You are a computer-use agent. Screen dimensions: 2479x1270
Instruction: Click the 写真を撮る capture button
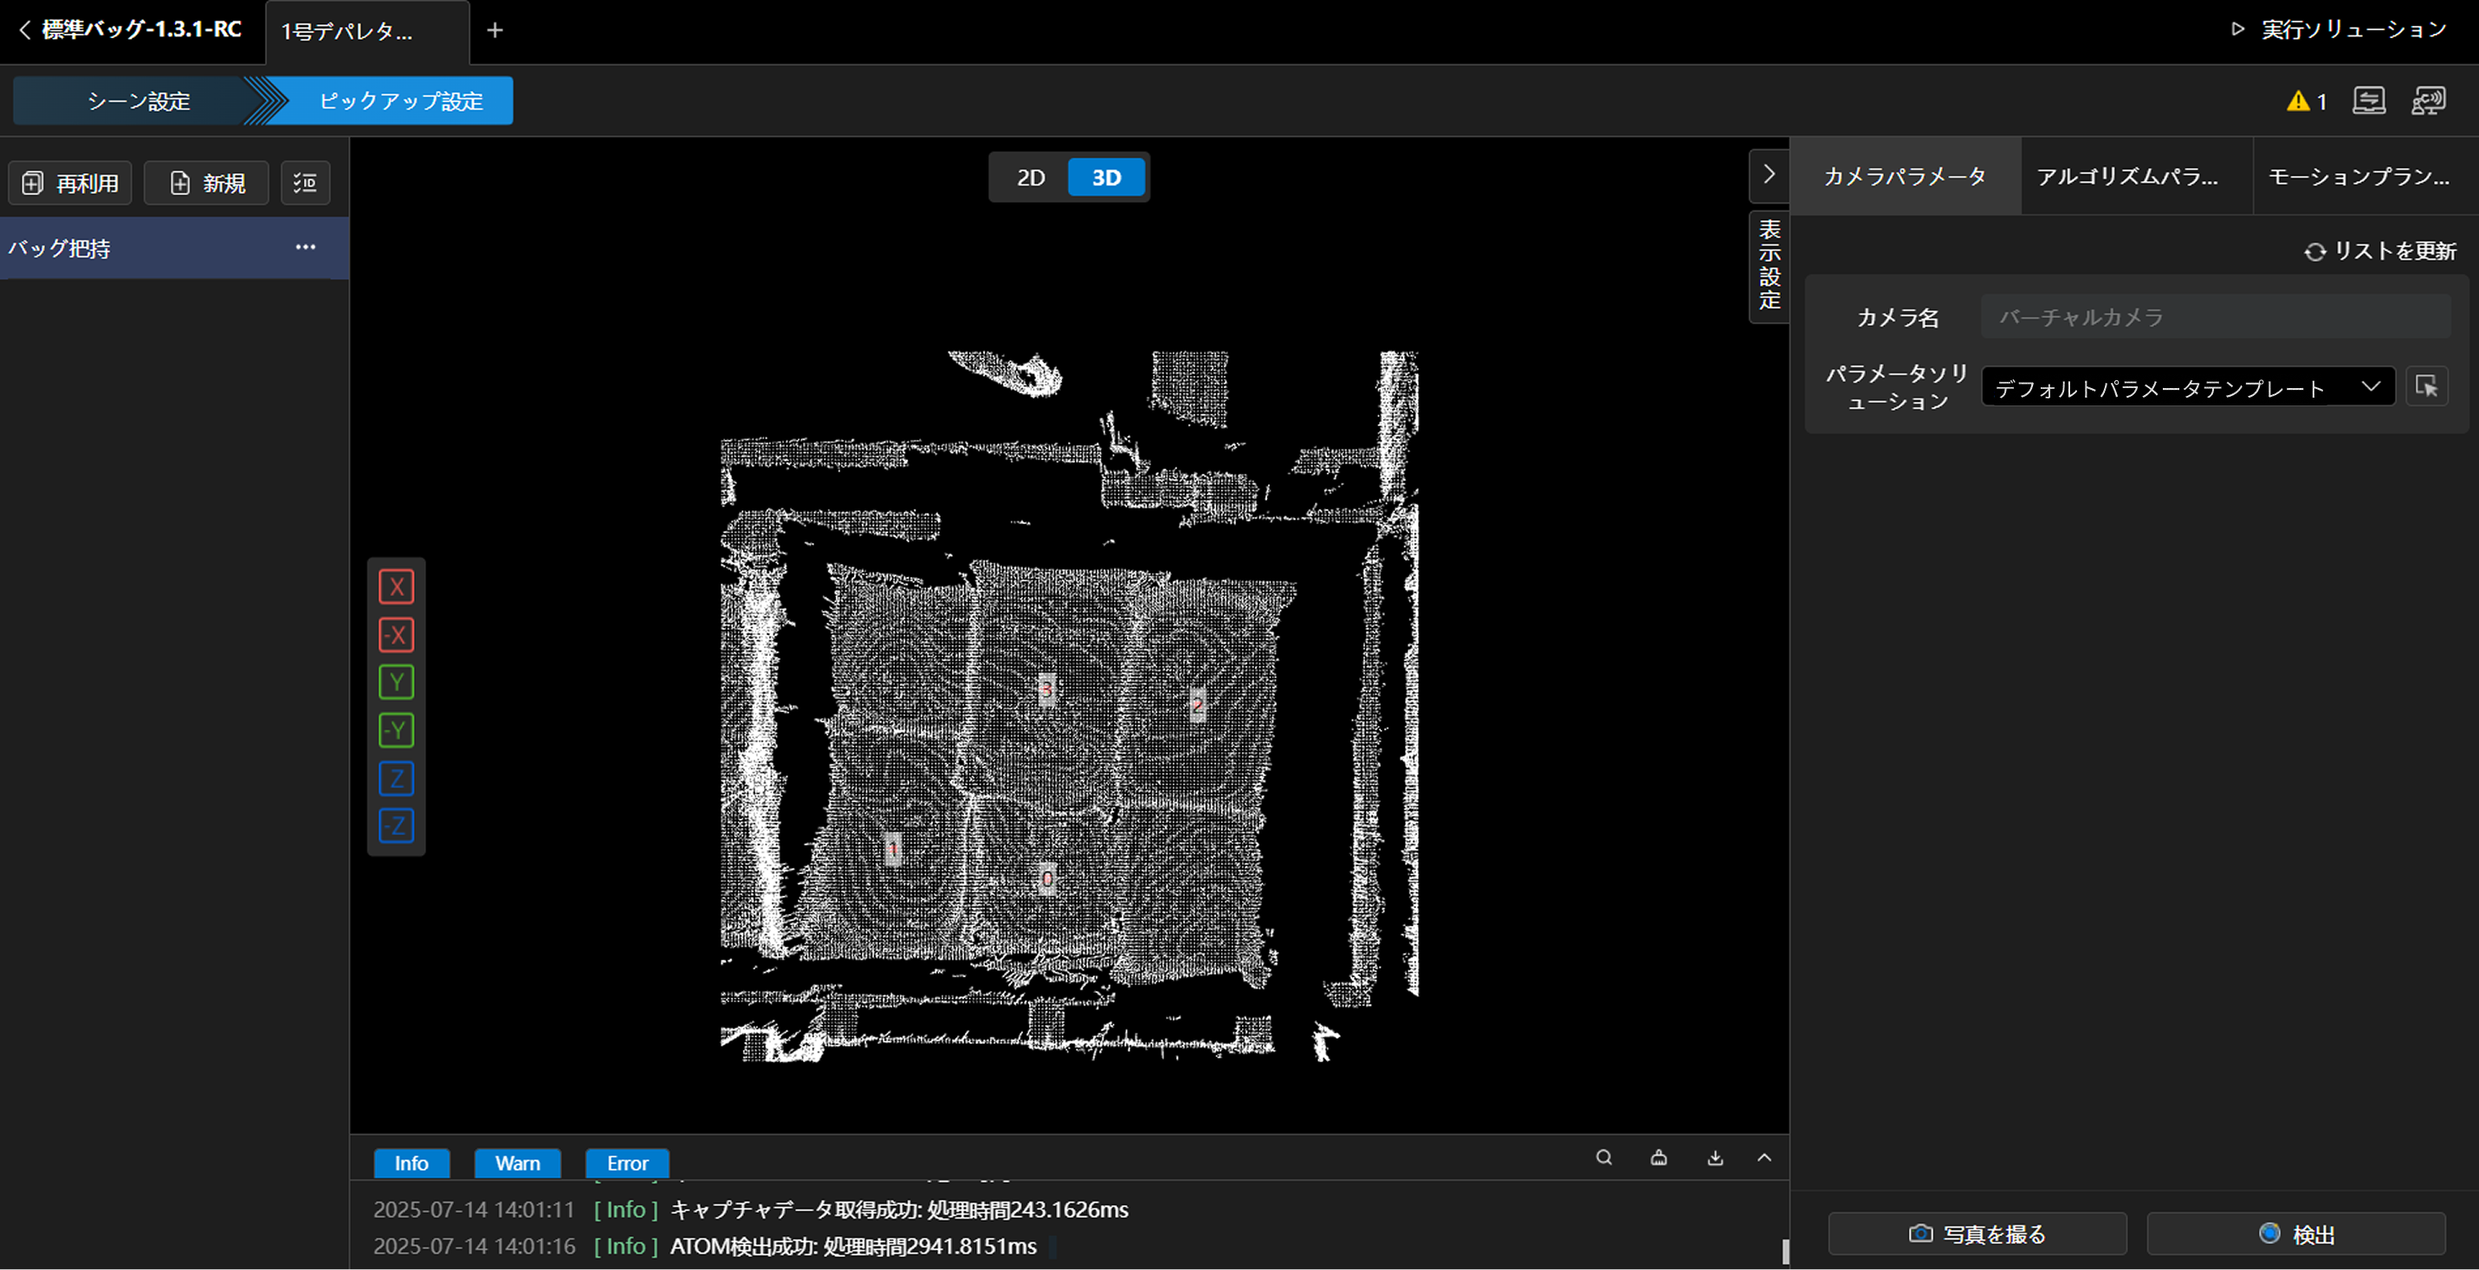pyautogui.click(x=1977, y=1234)
